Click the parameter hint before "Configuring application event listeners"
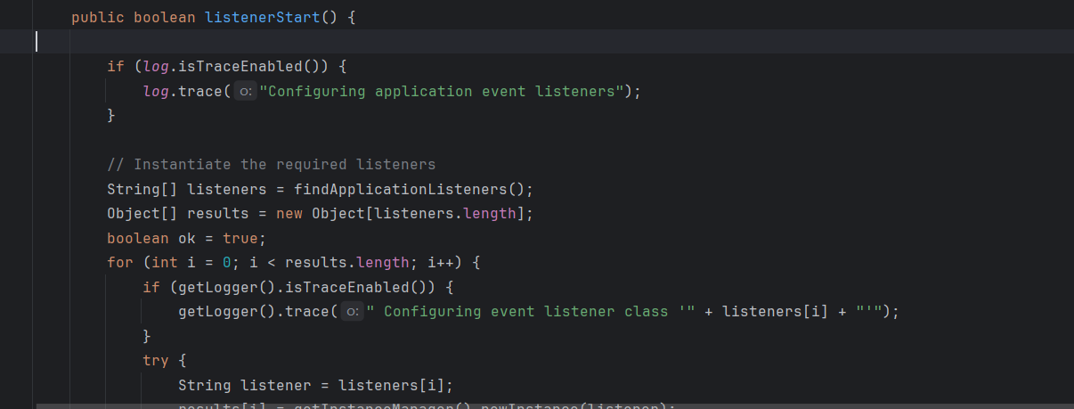The image size is (1074, 409). pyautogui.click(x=246, y=92)
